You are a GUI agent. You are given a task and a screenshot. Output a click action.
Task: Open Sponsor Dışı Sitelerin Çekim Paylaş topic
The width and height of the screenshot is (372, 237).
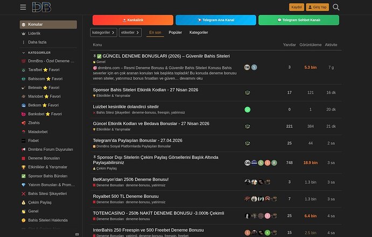[x=156, y=160]
